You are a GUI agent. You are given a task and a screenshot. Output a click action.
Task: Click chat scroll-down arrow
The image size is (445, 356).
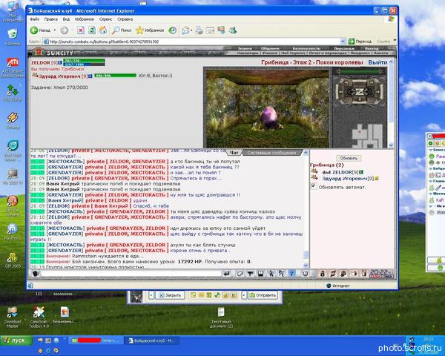tap(306, 266)
